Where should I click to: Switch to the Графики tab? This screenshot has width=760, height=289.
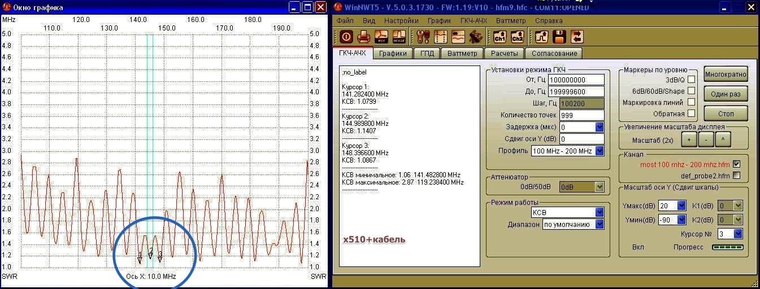click(393, 54)
